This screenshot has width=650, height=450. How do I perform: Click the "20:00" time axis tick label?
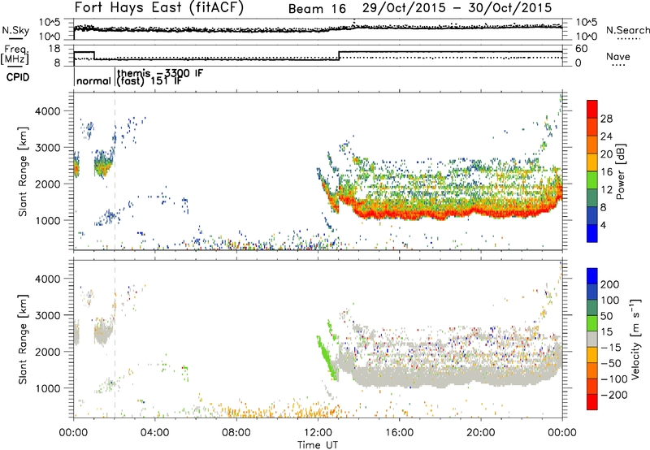click(x=480, y=433)
